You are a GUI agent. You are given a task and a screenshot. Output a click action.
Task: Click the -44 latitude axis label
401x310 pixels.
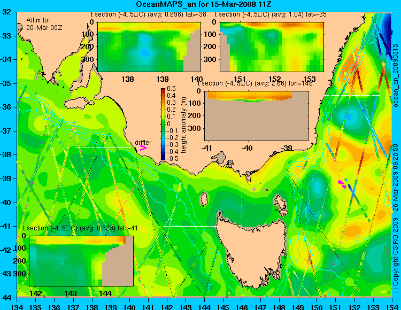(x=5, y=298)
